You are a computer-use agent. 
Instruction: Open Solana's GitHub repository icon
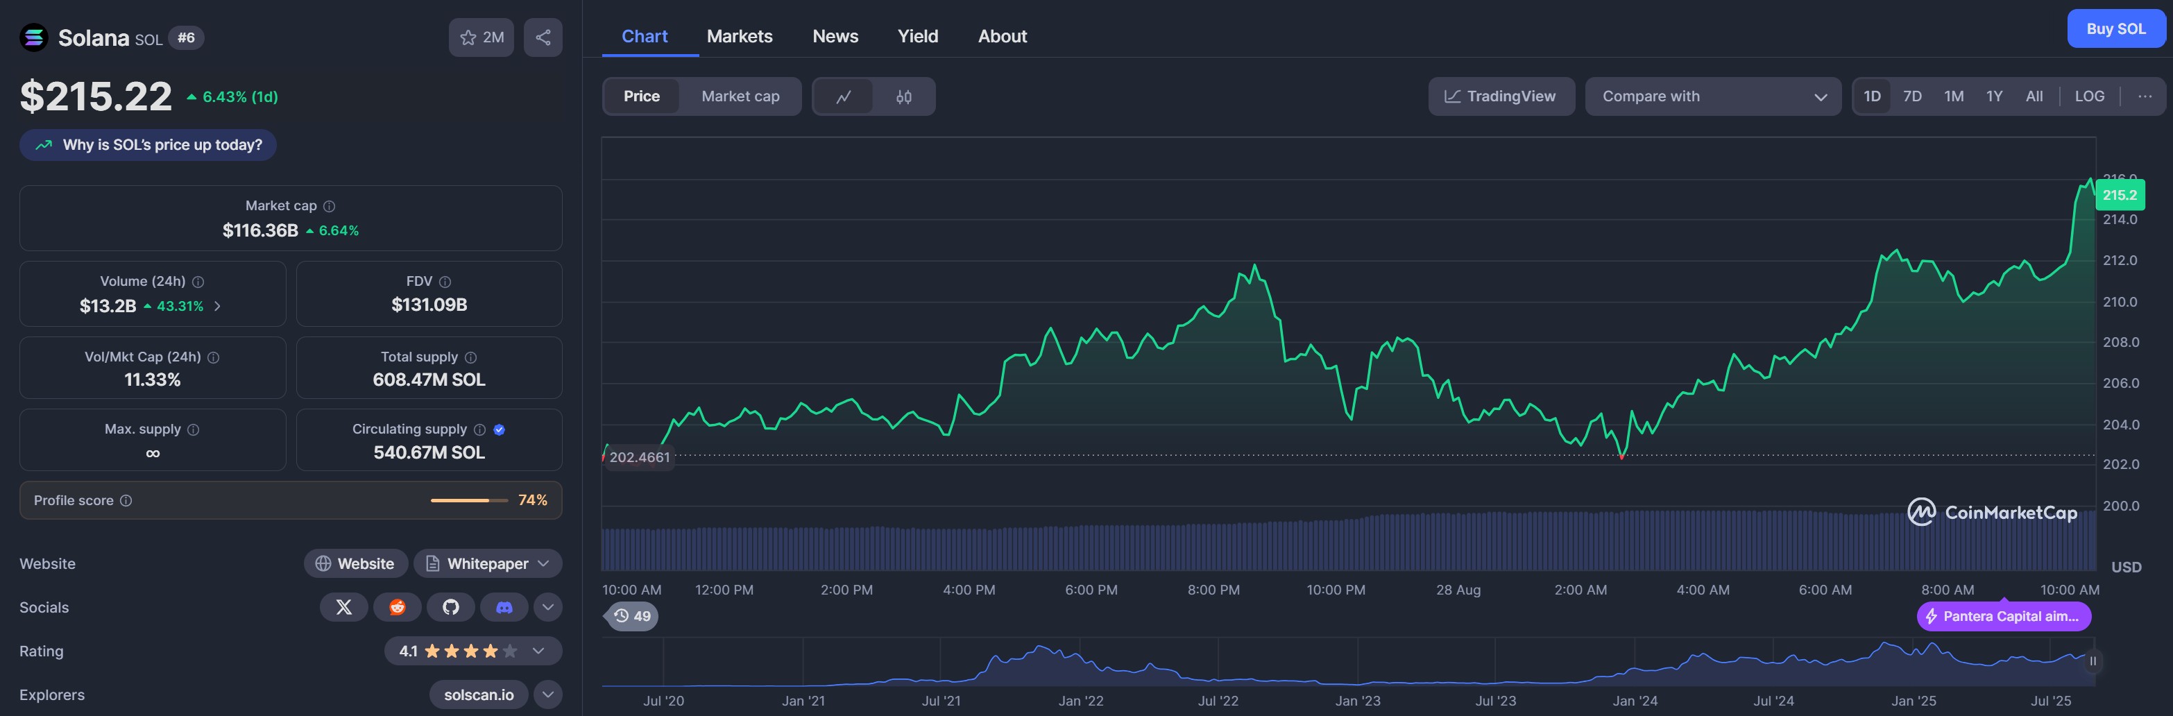click(x=450, y=607)
